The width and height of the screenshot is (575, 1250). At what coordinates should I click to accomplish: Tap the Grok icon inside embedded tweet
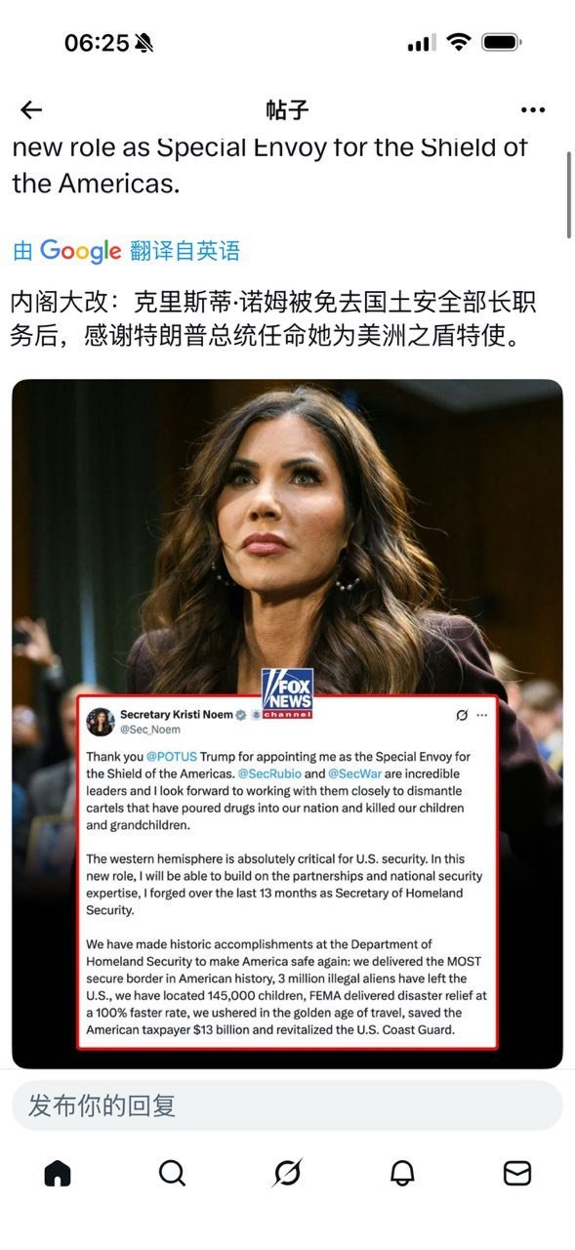(462, 715)
